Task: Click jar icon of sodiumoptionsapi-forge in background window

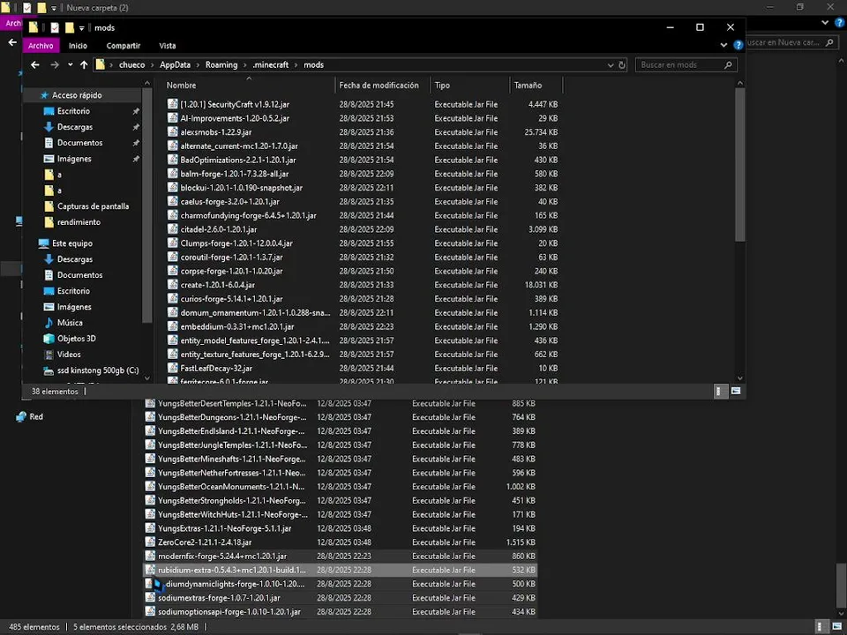Action: pyautogui.click(x=150, y=611)
